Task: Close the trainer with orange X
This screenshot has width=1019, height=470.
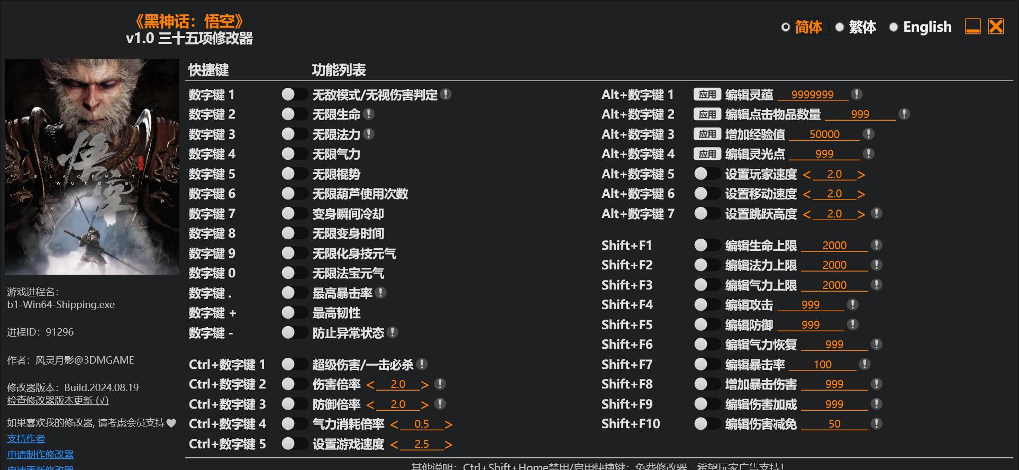Action: [996, 26]
